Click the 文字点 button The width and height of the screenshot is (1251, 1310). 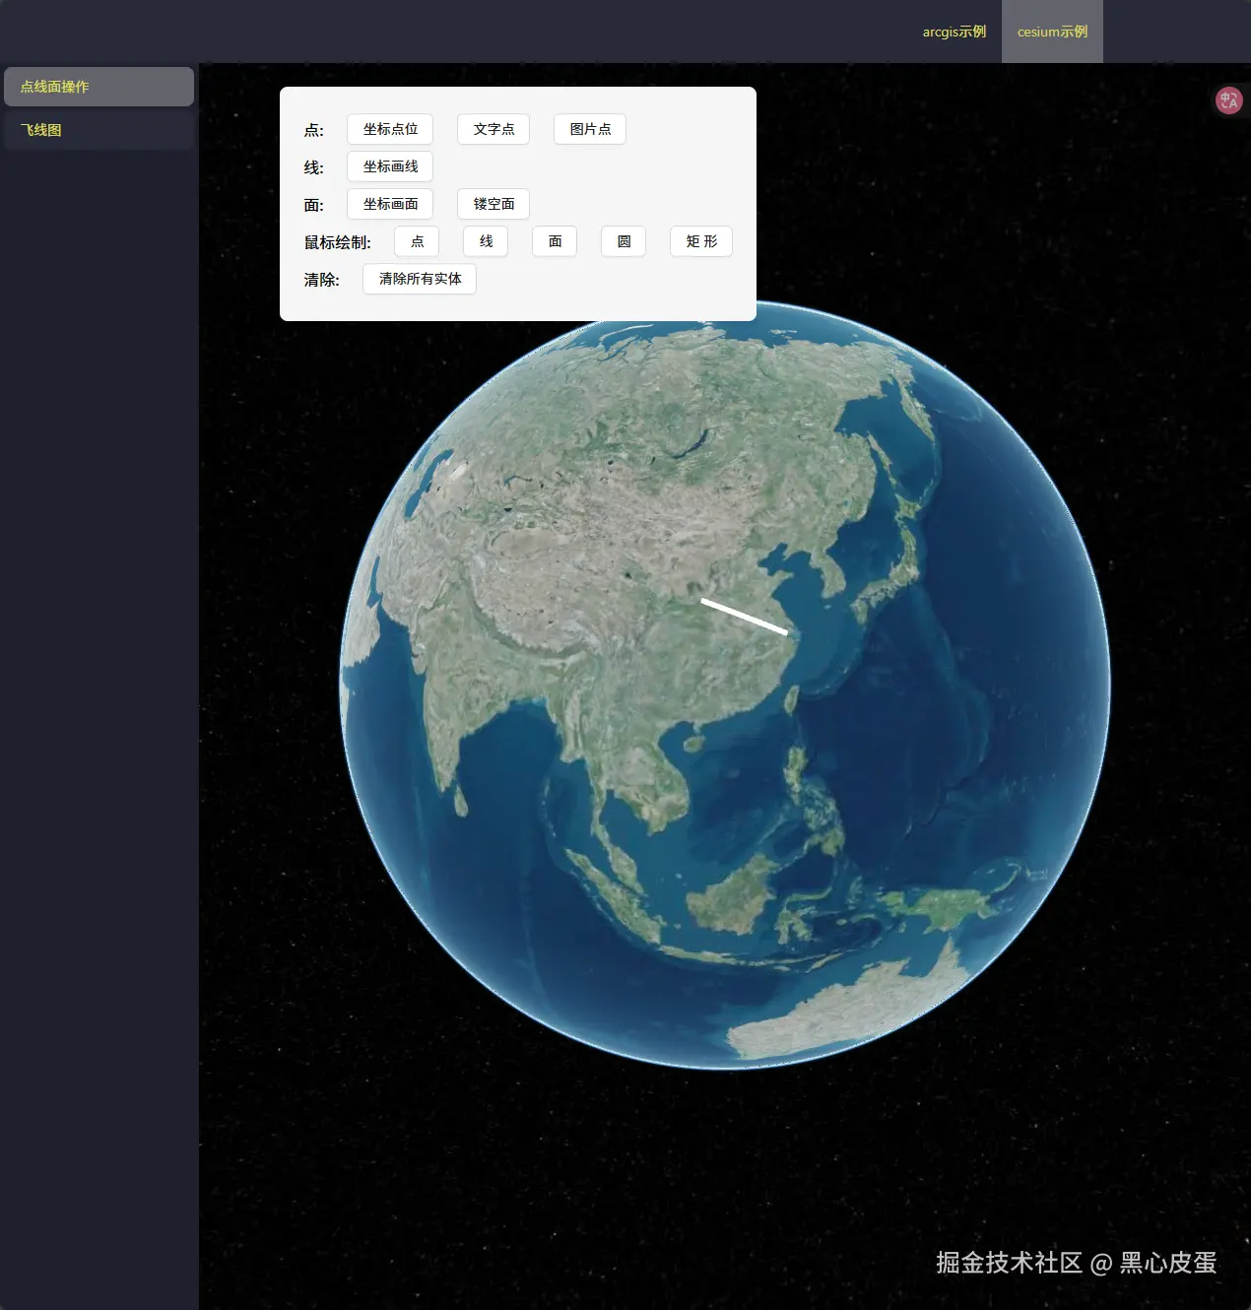[494, 129]
